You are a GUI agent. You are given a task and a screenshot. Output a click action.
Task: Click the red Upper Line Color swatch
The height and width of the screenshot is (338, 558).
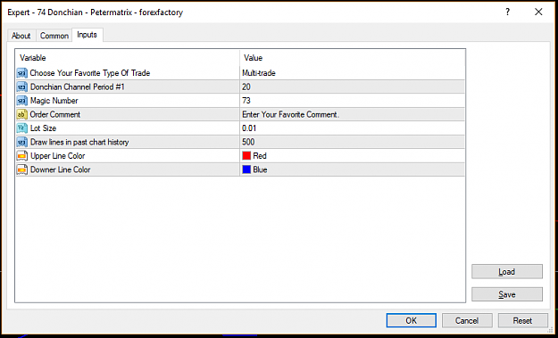click(x=246, y=156)
